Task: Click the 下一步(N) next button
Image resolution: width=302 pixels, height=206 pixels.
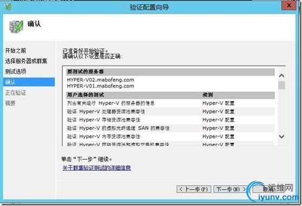Action: click(x=230, y=189)
